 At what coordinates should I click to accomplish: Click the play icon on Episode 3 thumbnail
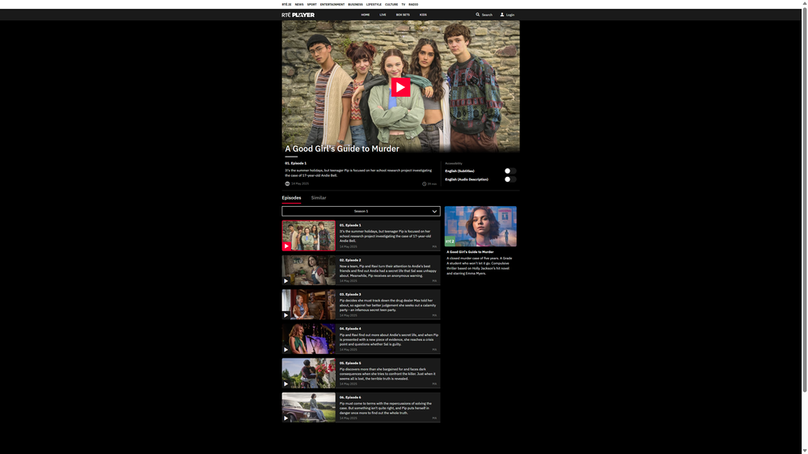click(x=286, y=316)
